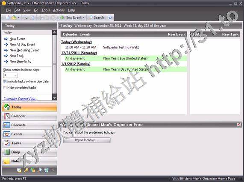Switch to the Events navigation pane

pyautogui.click(x=29, y=134)
